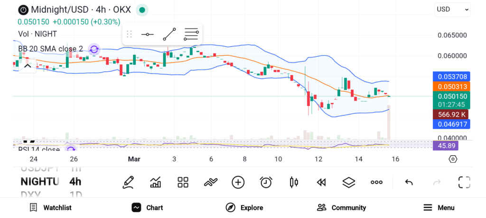Change chart type with candlestick icon
Viewport: 486px width, 218px height.
point(294,182)
